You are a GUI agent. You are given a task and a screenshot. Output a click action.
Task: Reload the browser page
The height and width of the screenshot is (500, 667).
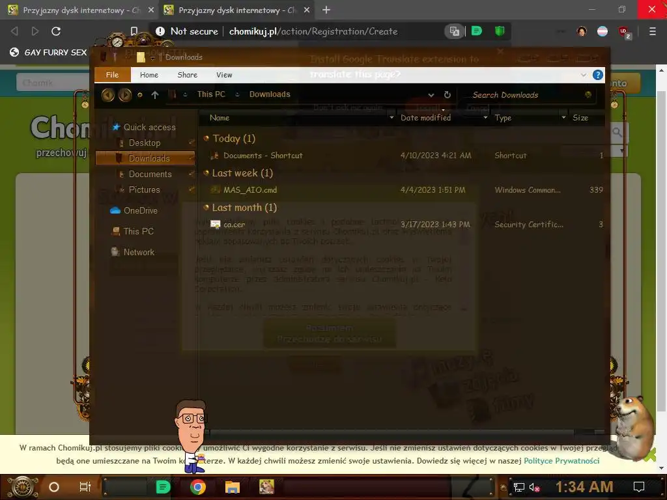pyautogui.click(x=56, y=31)
